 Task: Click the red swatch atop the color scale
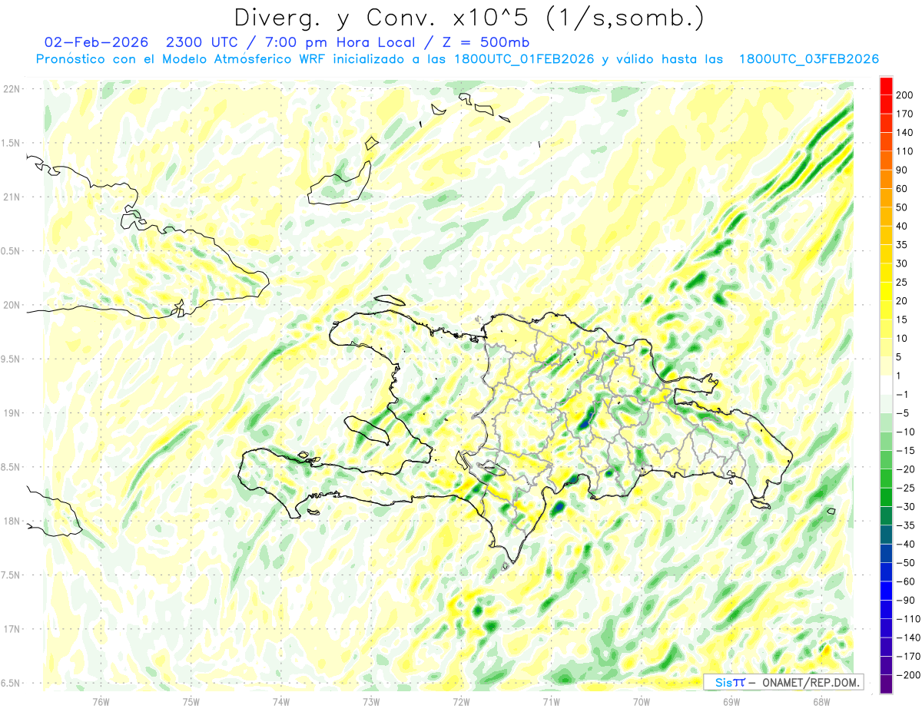pos(886,85)
